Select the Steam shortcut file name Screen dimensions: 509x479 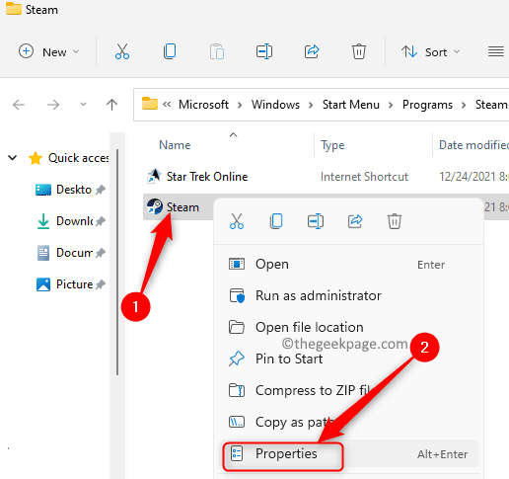(182, 207)
